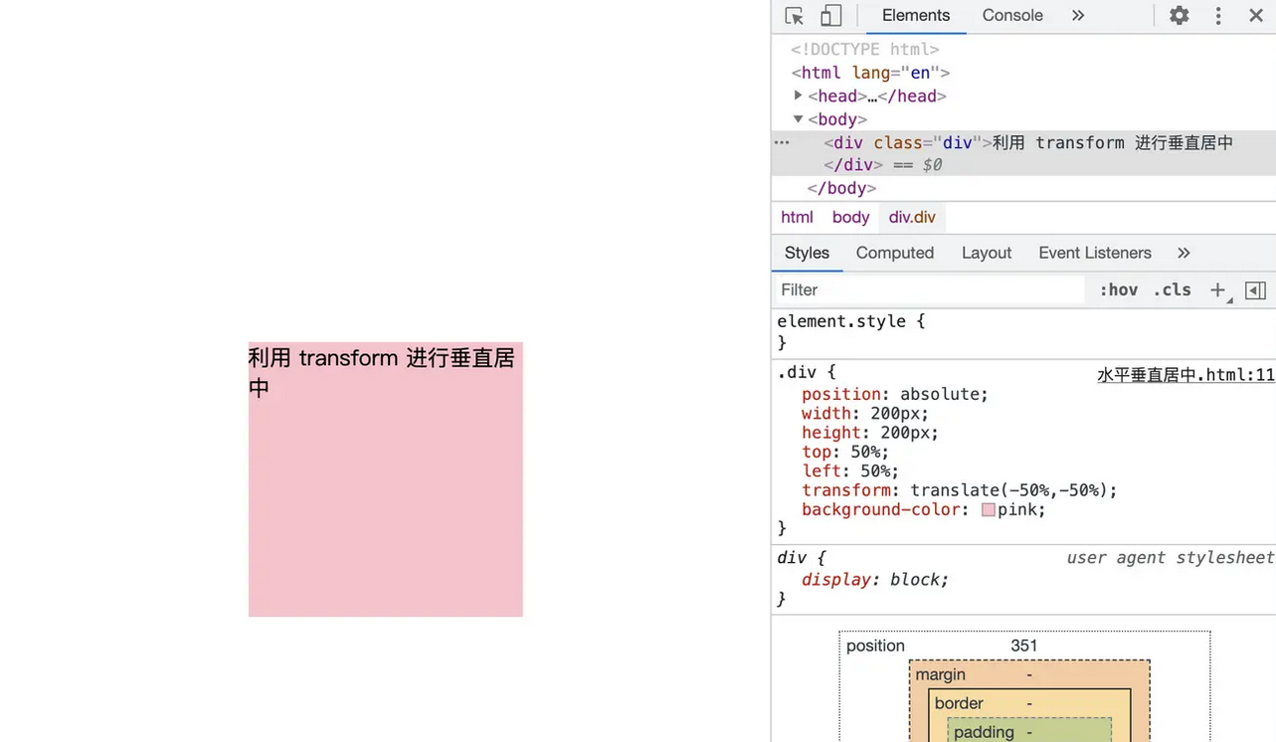Collapse the body element in the DOM tree
Image resolution: width=1276 pixels, height=742 pixels.
799,118
